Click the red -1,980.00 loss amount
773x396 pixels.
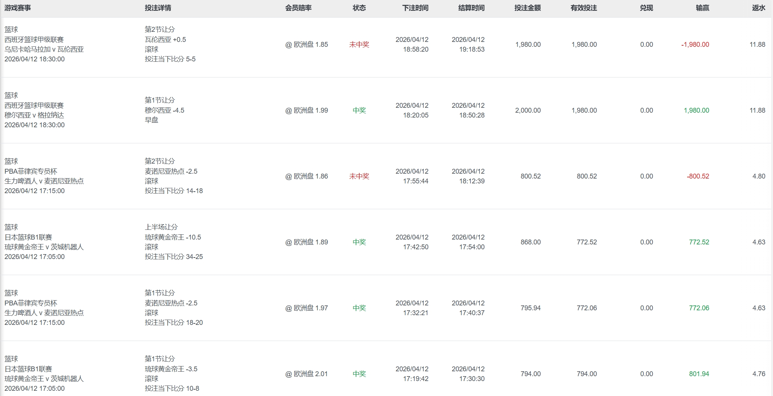[695, 45]
